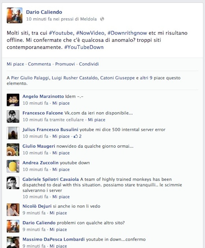Open Meldola location link
Viewport: 205px width, 248px height.
tap(88, 19)
